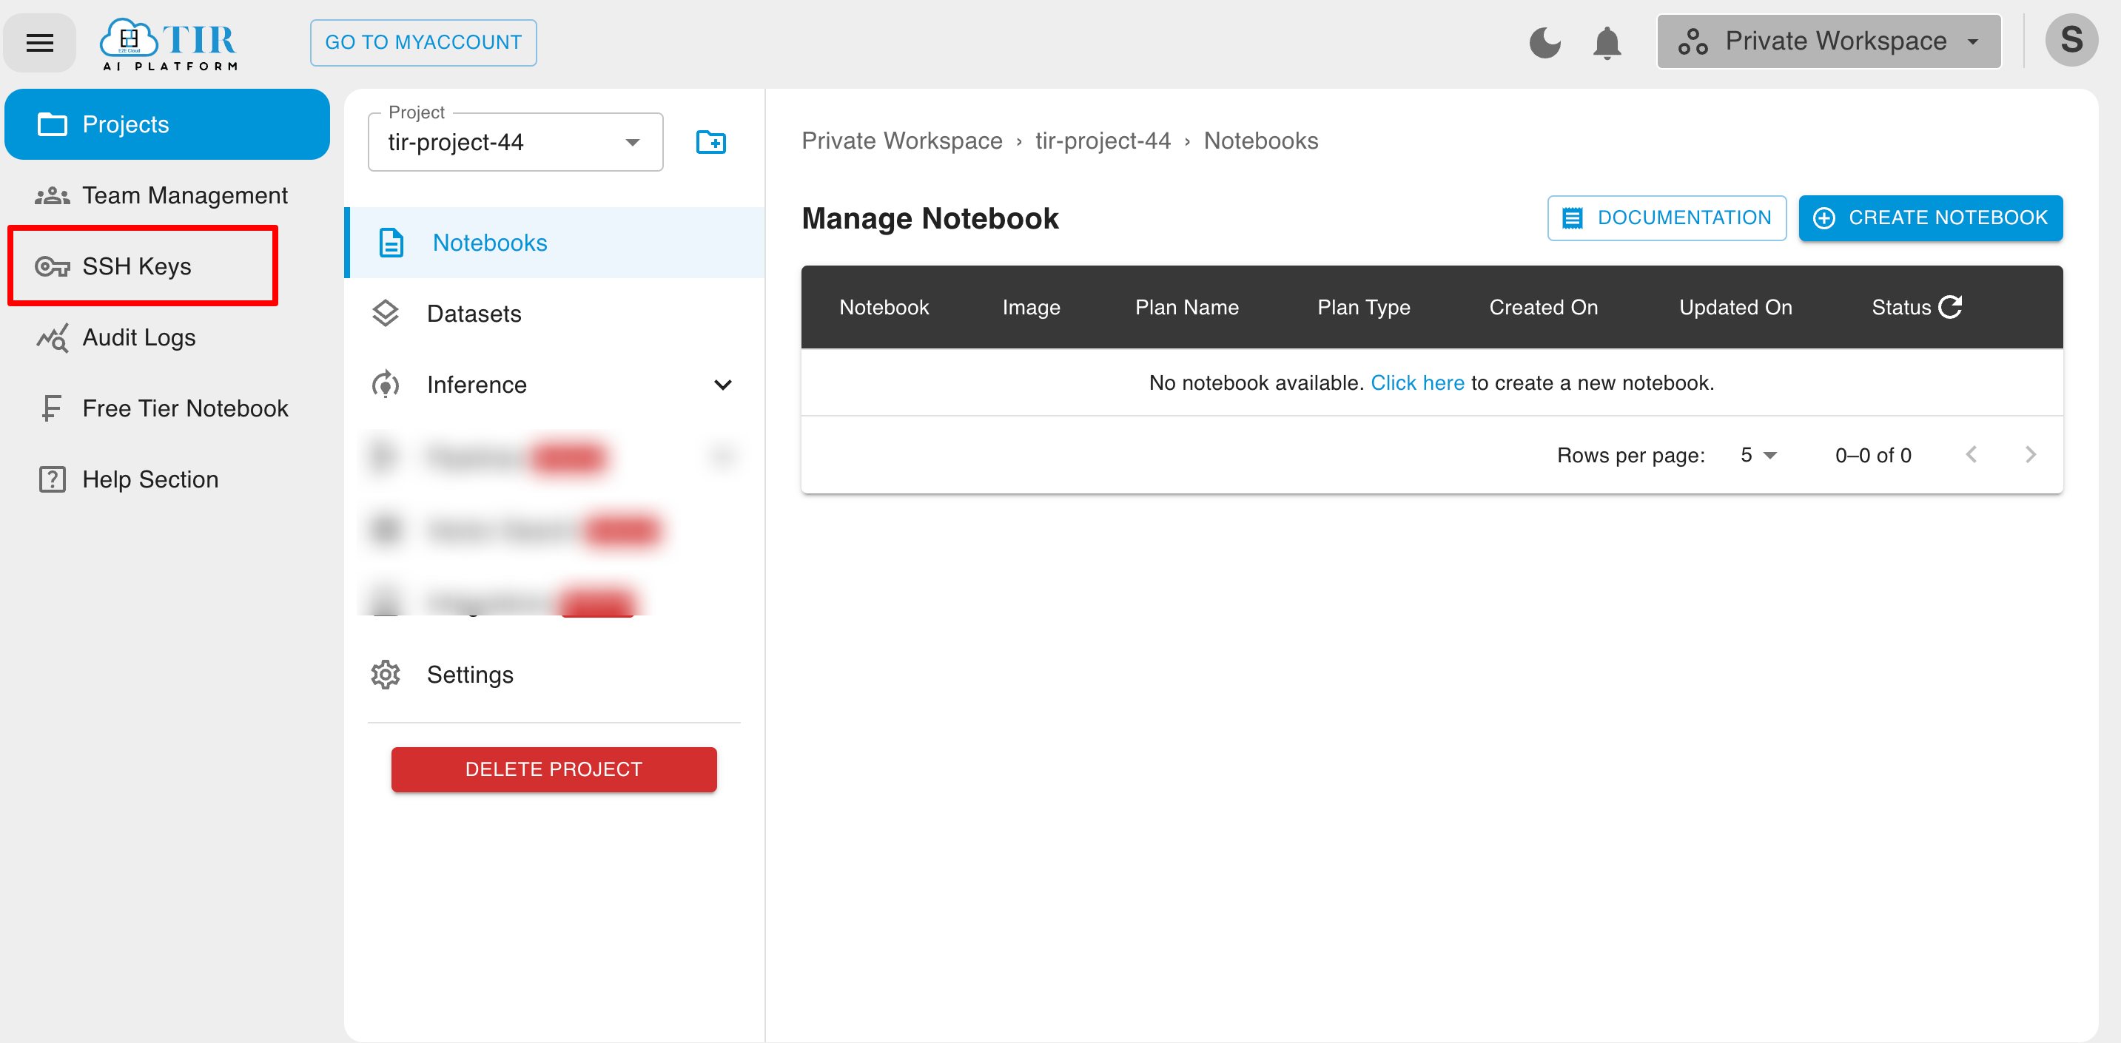This screenshot has height=1043, width=2121.
Task: Click the Datasets menu item
Action: pos(474,314)
